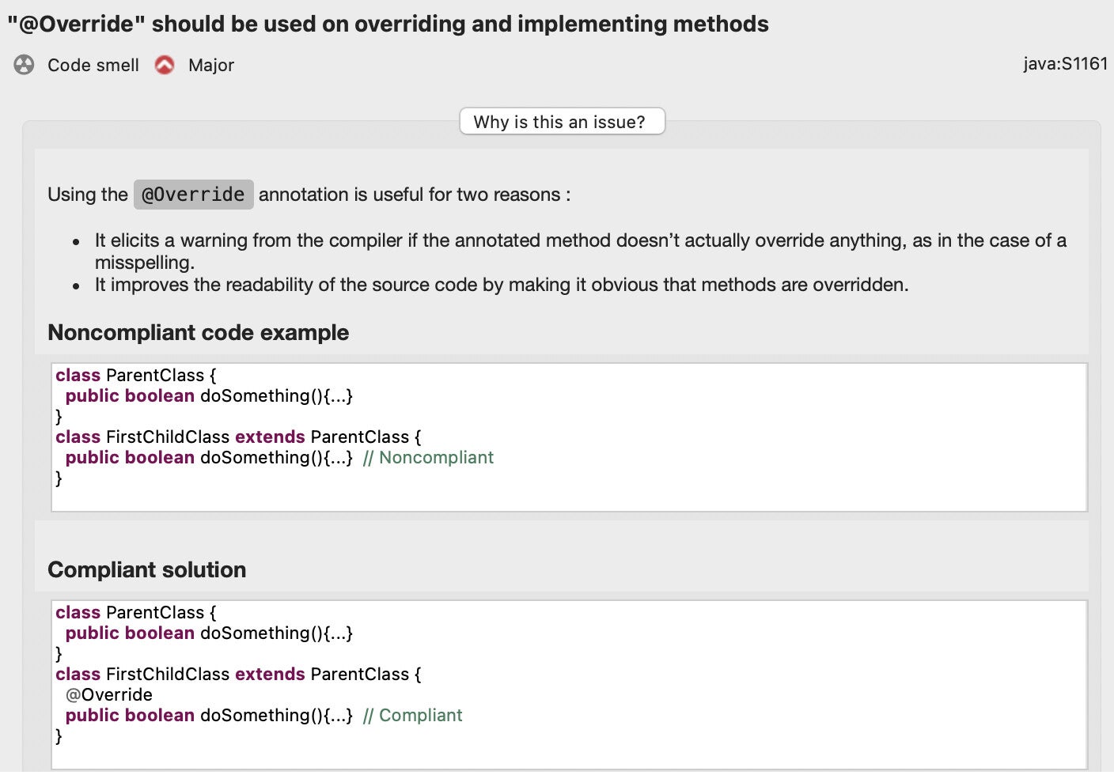Click "extends" keyword in the noncompliant code block
Screen dimensions: 1114x775
(270, 437)
